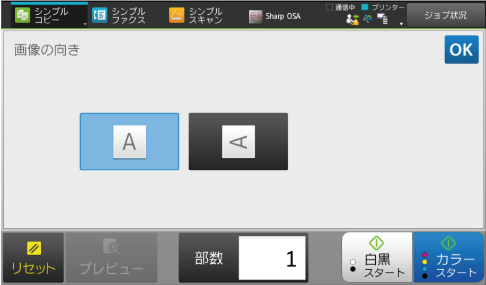Screen dimensions: 486x285
Task: Select upright portrait A orientation
Action: tap(129, 142)
